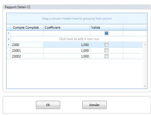The height and width of the screenshot is (115, 151).
Task: Select the 2300 account cell
Action: (27, 45)
